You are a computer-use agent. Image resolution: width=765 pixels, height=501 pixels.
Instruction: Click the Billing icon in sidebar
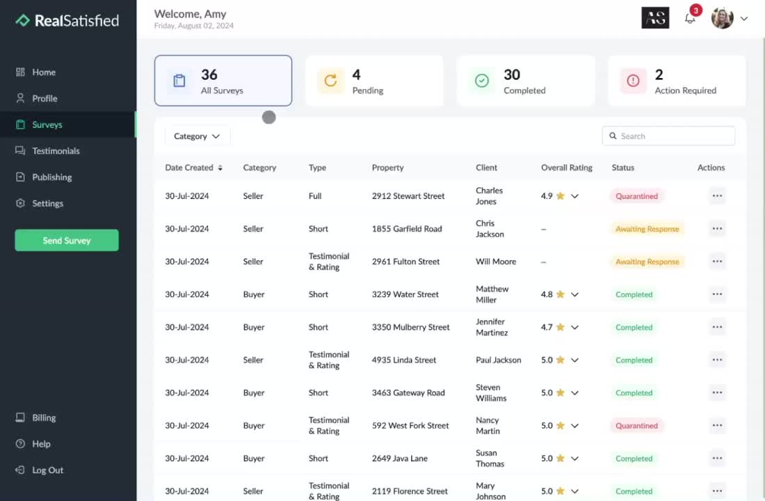[20, 417]
